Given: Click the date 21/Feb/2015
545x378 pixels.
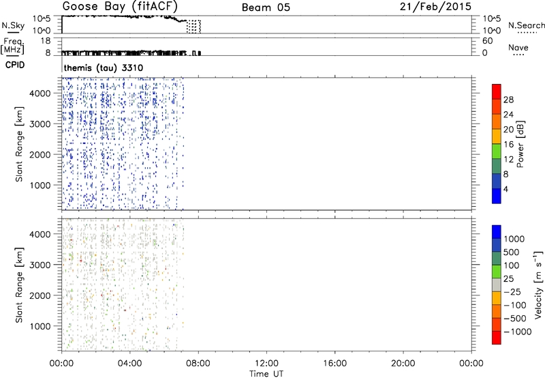Looking at the screenshot, I should tap(435, 7).
